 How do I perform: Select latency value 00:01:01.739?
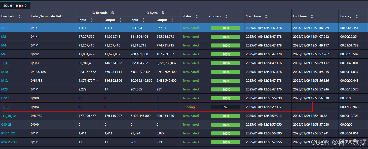click(x=349, y=45)
